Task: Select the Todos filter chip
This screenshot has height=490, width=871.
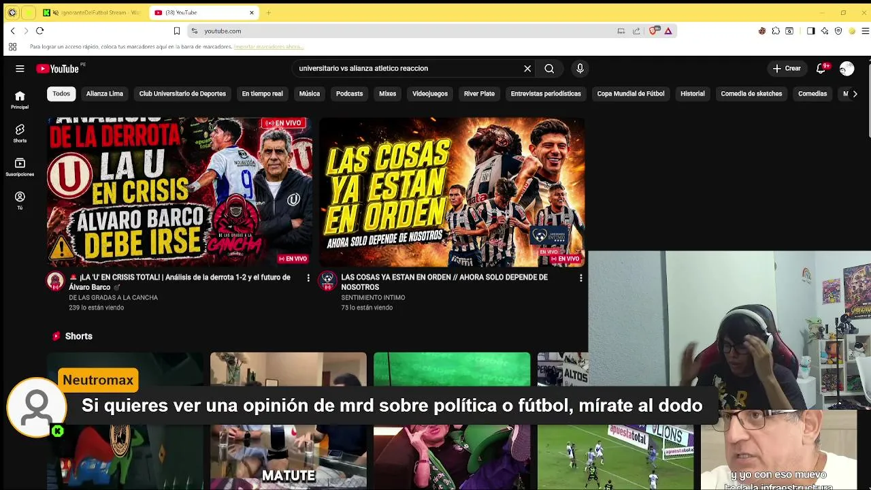Action: (61, 94)
